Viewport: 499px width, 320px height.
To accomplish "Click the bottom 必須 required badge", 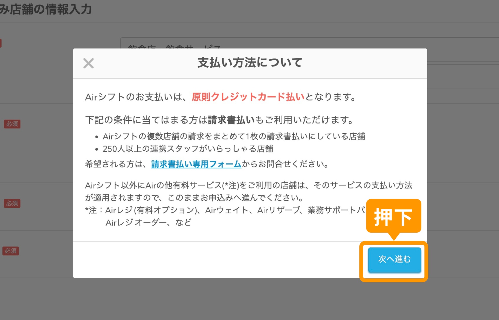I will (x=11, y=251).
